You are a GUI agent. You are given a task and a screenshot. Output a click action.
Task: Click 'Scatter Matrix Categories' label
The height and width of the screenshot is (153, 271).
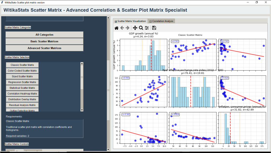[18, 27]
